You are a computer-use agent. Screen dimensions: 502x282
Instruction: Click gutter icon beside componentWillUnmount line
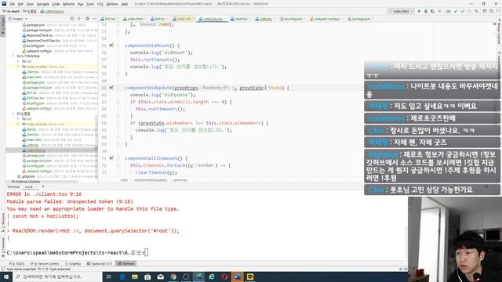pos(111,158)
